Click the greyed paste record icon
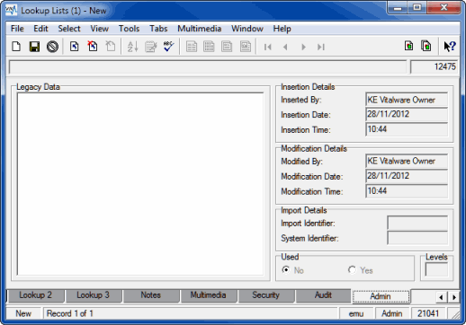 111,47
